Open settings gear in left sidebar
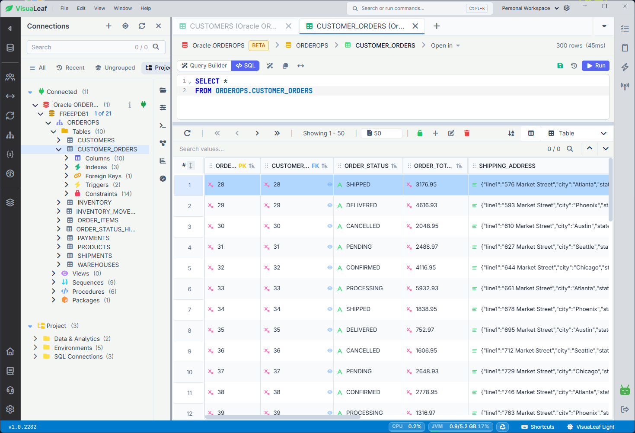This screenshot has height=433, width=635. [10, 409]
